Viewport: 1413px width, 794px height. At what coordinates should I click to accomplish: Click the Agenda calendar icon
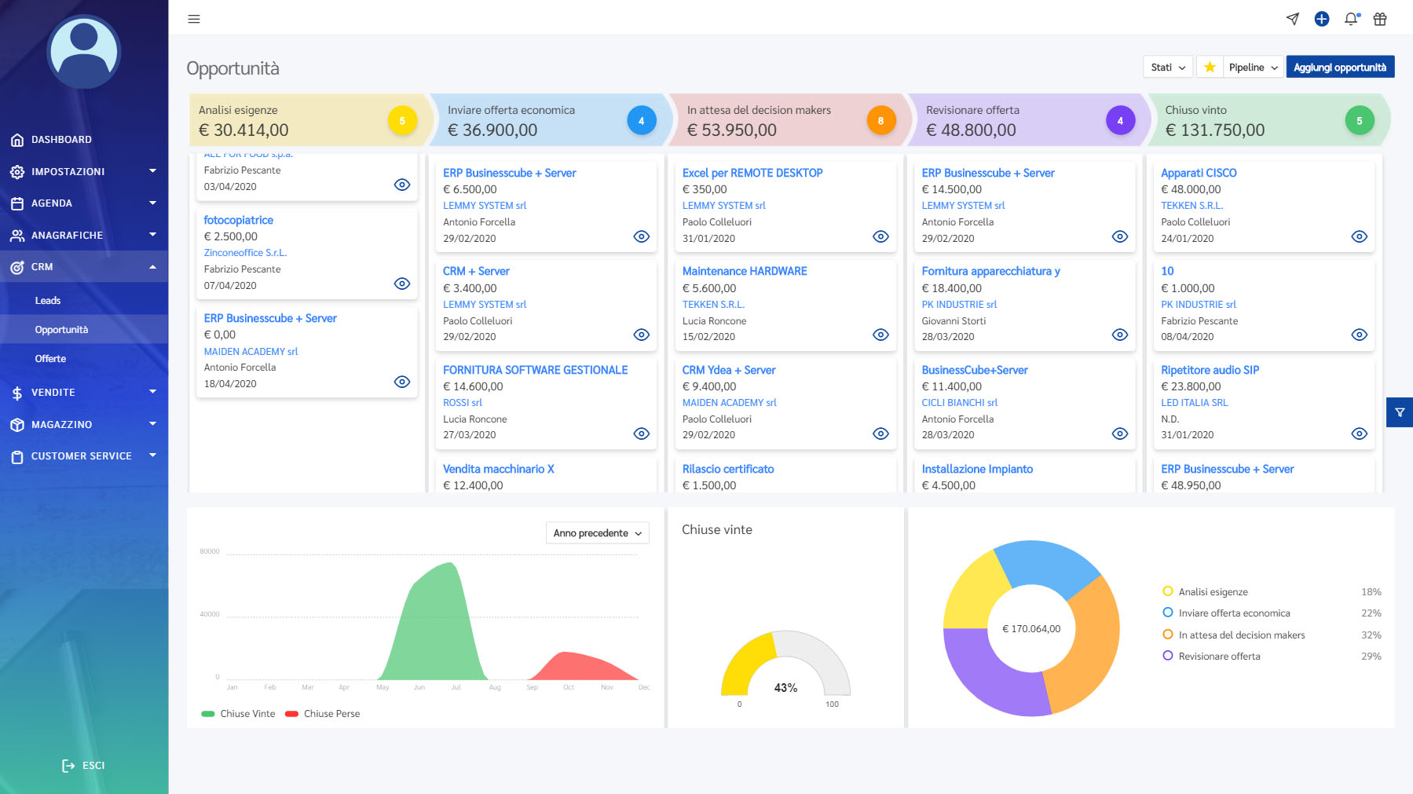(x=17, y=203)
